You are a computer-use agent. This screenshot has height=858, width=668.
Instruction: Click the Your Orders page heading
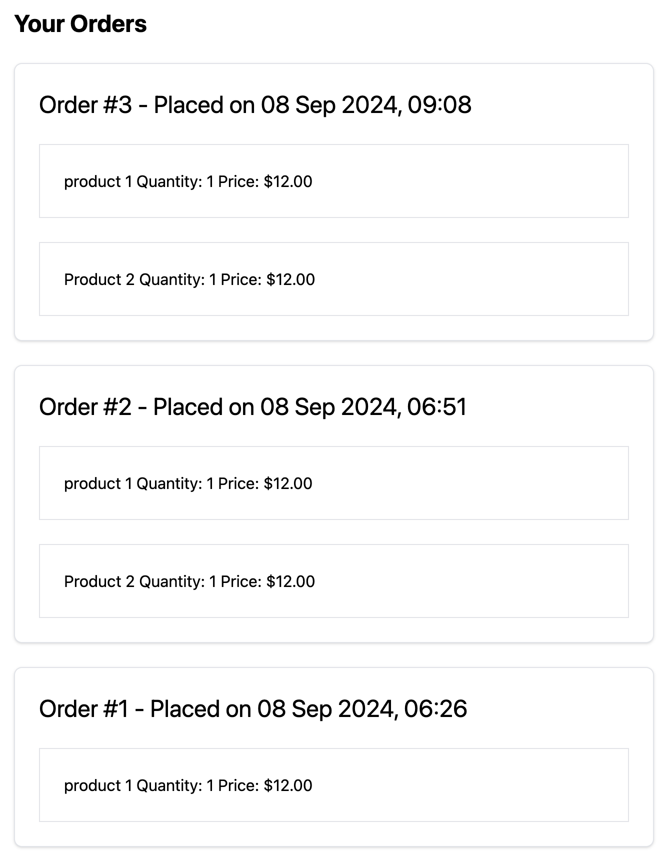click(x=80, y=24)
